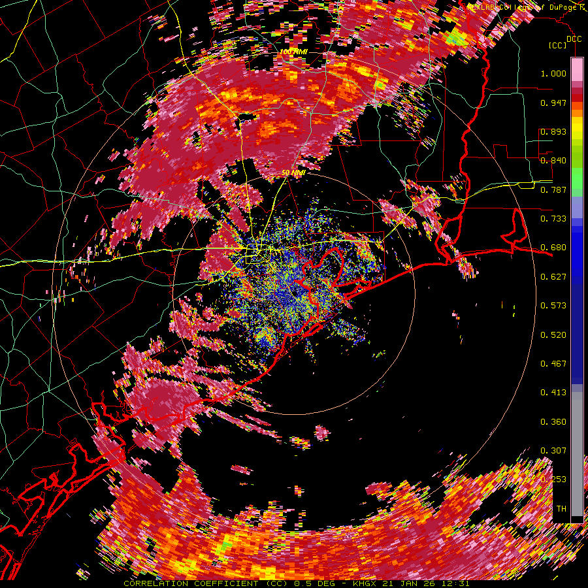Click the 0.733 legend value
The height and width of the screenshot is (588, 588).
(x=553, y=219)
